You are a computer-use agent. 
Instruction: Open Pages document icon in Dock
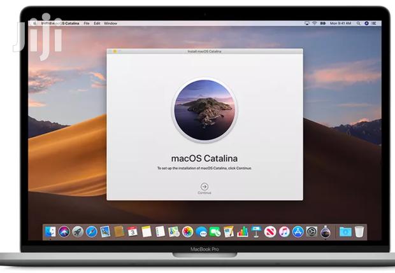229,232
